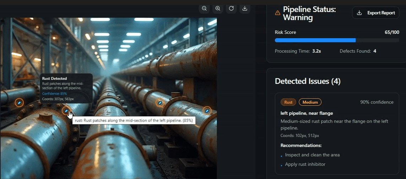Click the 90% confidence label
Screen dimensions: 406x179
tap(377, 102)
